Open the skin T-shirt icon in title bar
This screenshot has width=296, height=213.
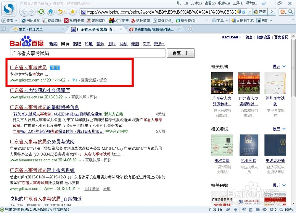click(264, 3)
